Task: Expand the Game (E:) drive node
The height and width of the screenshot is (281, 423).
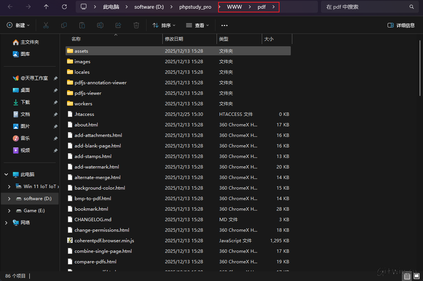Action: click(9, 211)
